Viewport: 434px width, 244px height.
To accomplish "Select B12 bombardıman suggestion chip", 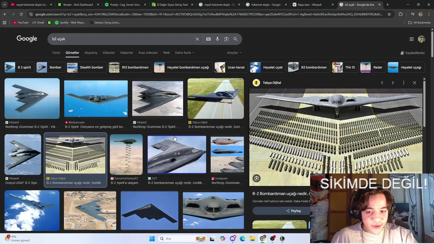I will click(130, 67).
